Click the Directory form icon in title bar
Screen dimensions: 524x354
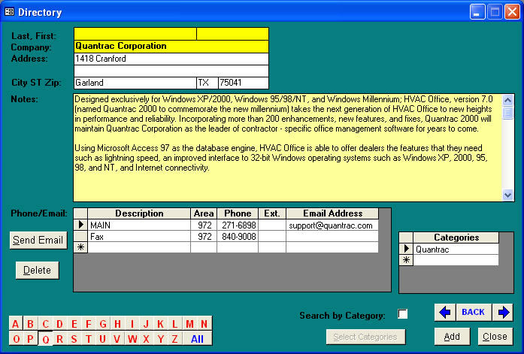(x=9, y=12)
